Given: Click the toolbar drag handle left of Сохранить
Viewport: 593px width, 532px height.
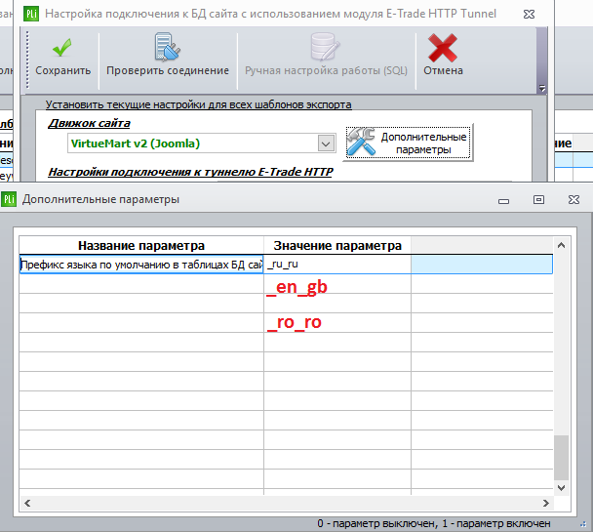Looking at the screenshot, I should pos(27,60).
